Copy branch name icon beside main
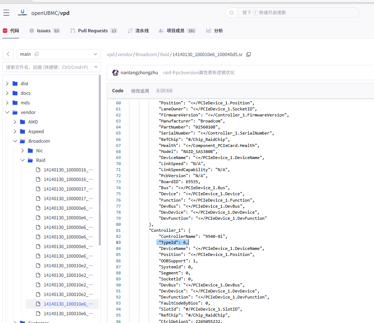374x323 pixels. click(37, 54)
